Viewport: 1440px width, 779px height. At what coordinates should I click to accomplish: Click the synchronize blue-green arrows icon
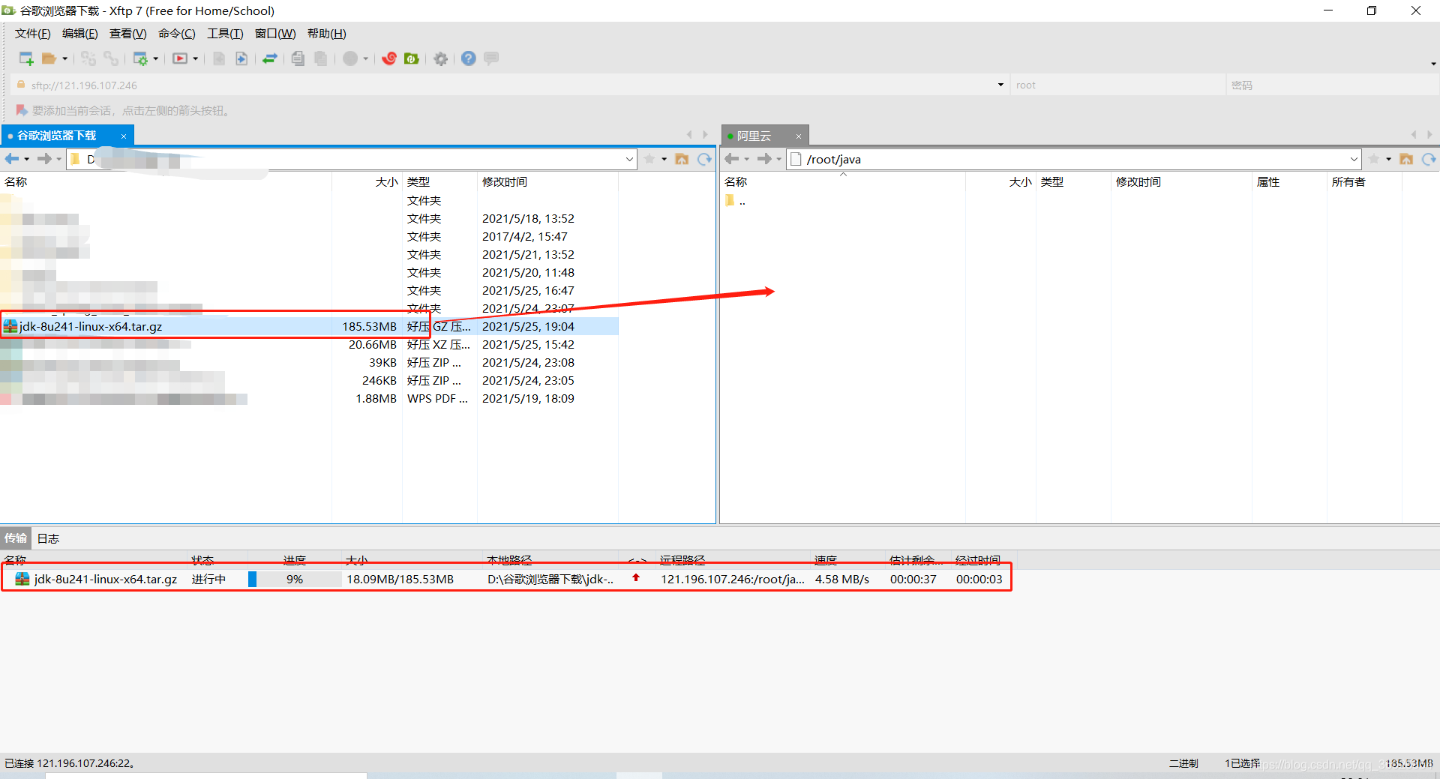coord(270,58)
